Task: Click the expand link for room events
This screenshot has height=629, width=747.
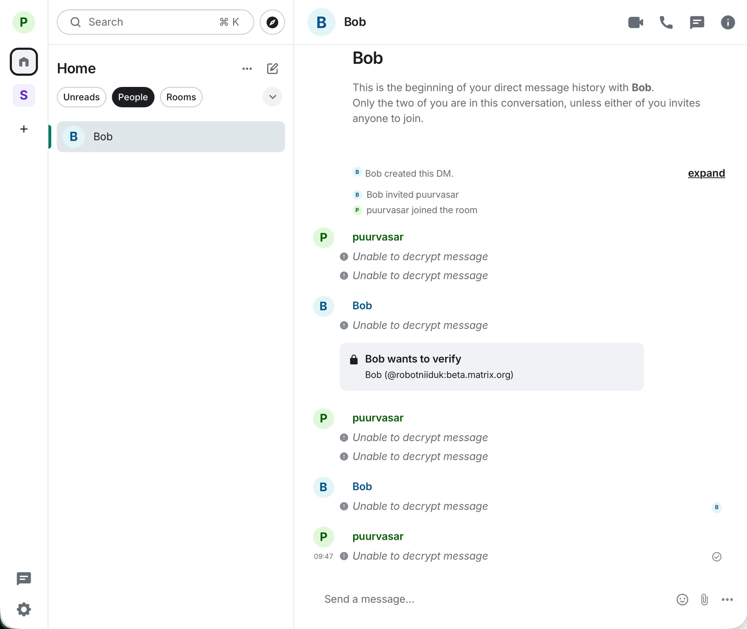Action: 706,173
